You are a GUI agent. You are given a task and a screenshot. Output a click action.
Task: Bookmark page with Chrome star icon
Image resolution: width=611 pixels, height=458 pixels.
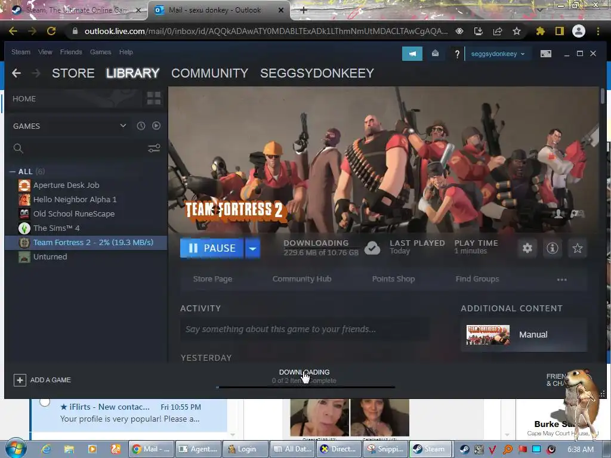pyautogui.click(x=516, y=31)
